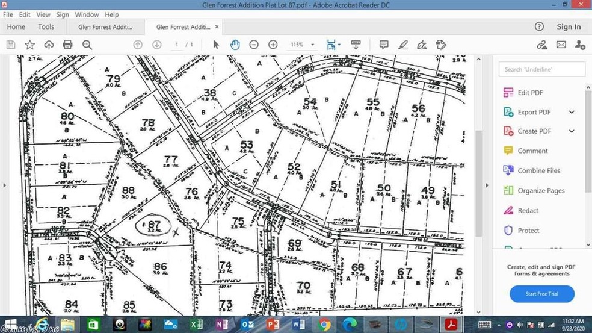Open the View menu
Viewport: 592px width, 333px height.
[43, 14]
